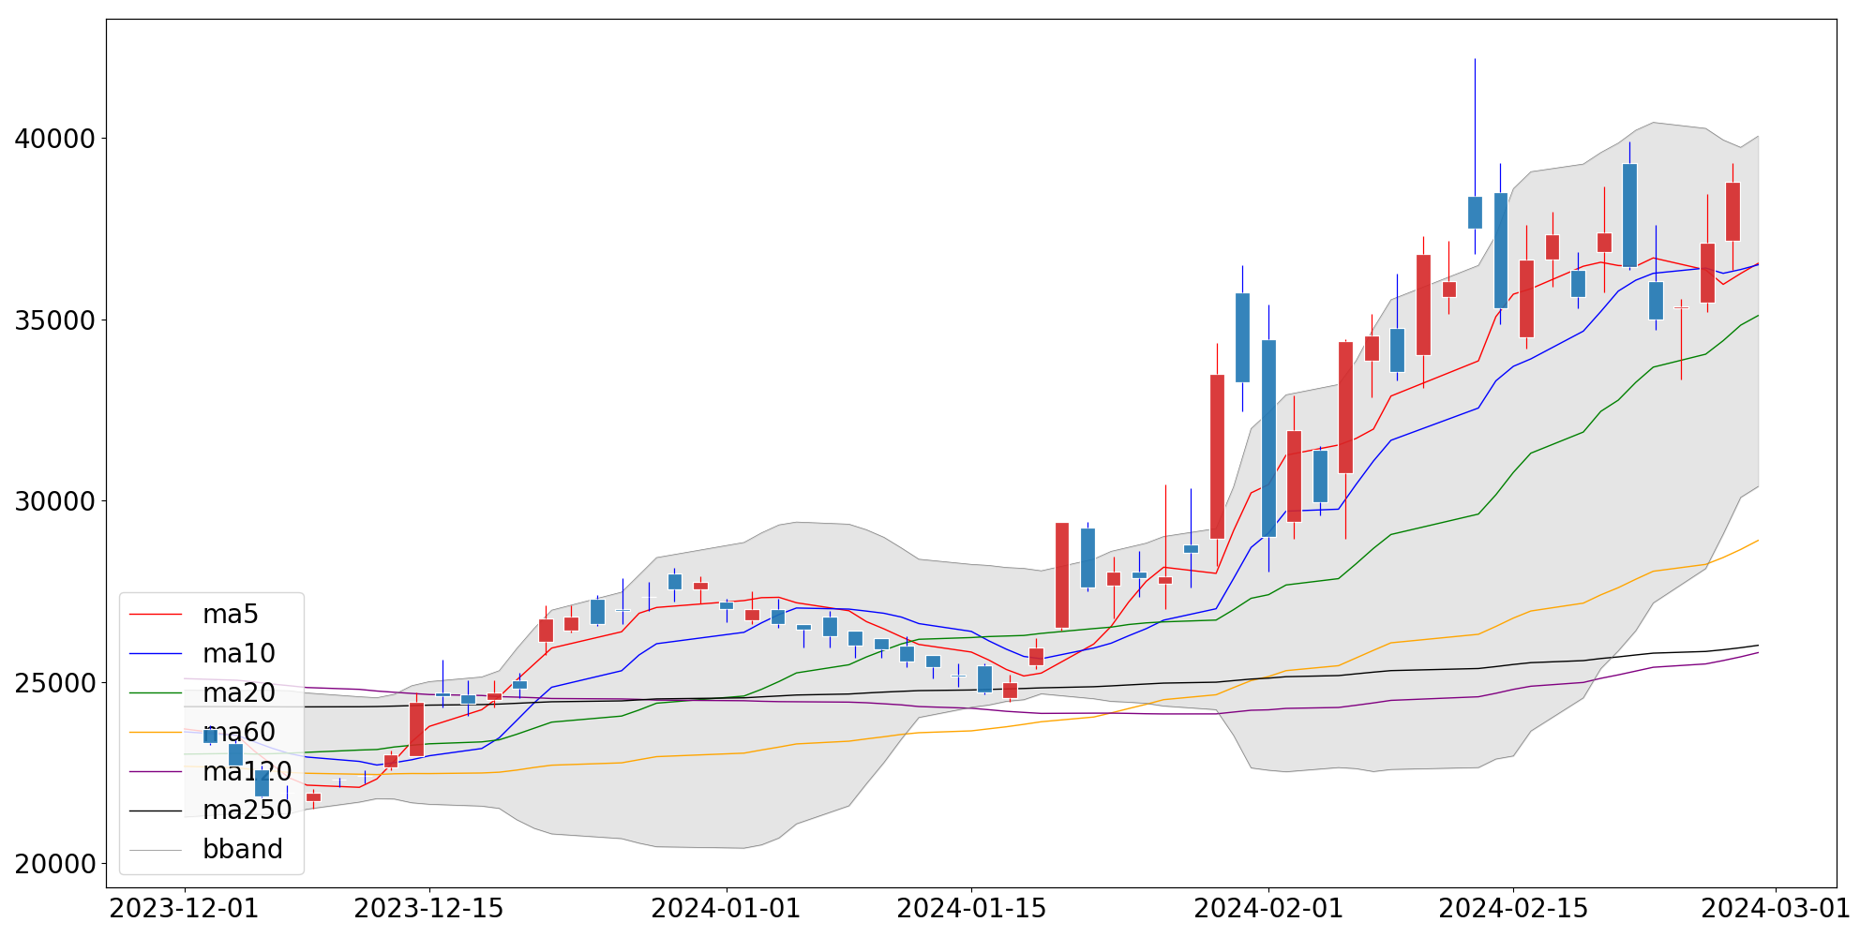Click the 2023-12-15 x-axis date label

click(x=429, y=909)
